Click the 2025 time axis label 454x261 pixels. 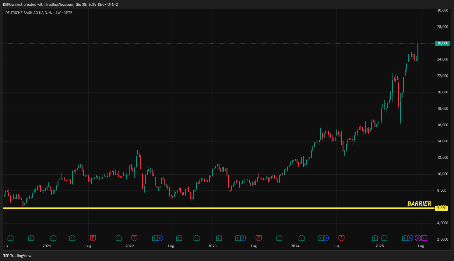click(x=379, y=246)
